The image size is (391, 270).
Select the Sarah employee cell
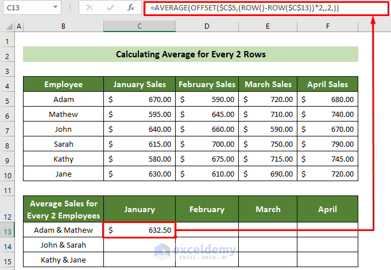point(63,144)
